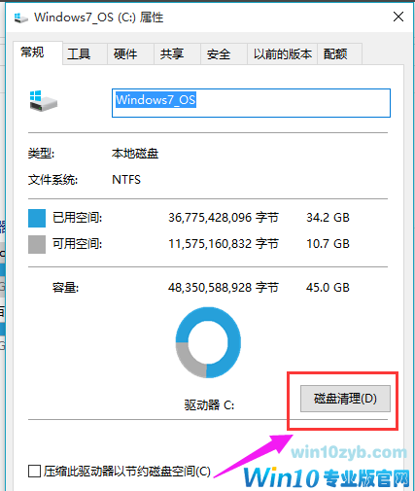Select the 常规 tab
The image size is (415, 491).
[x=38, y=53]
